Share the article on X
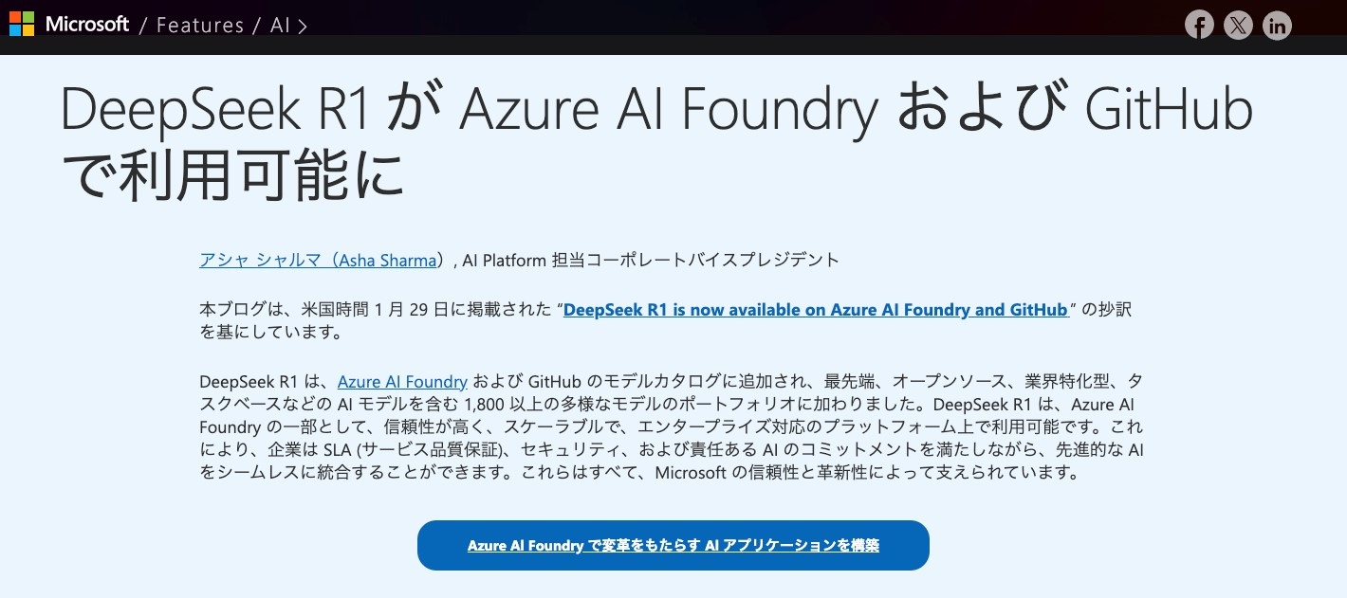Image resolution: width=1347 pixels, height=598 pixels. 1238,26
